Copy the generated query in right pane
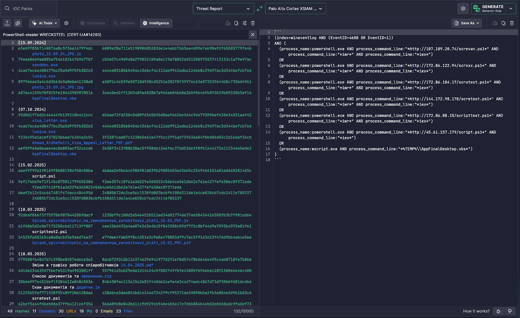This screenshot has height=318, width=520. (503, 23)
